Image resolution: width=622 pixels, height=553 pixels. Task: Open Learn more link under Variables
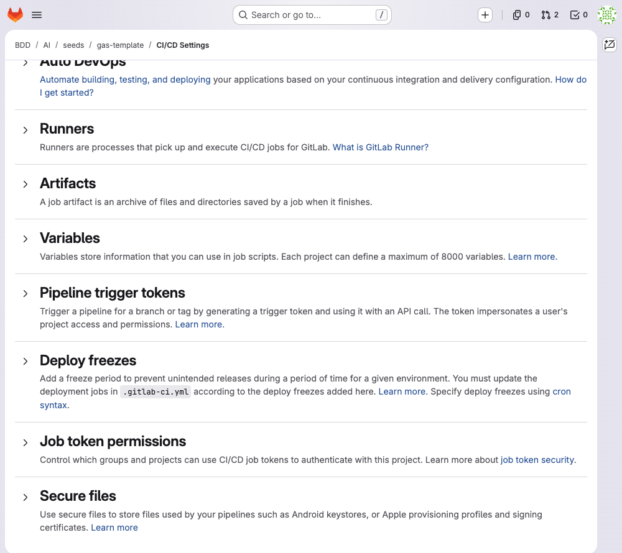532,257
